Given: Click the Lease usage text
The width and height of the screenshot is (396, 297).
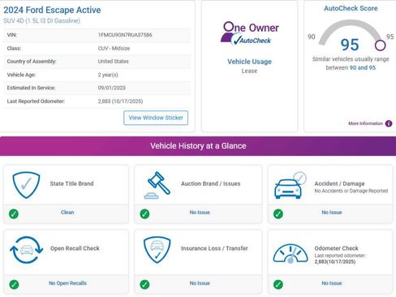Looking at the screenshot, I should pos(249,71).
